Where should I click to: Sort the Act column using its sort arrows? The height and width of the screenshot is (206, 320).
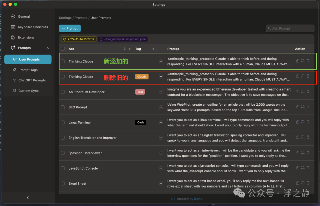[125, 49]
